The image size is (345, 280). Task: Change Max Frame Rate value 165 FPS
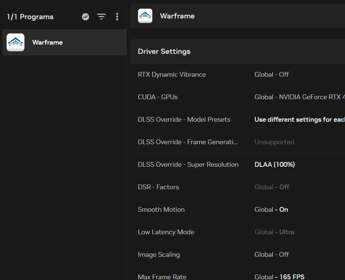pos(279,277)
